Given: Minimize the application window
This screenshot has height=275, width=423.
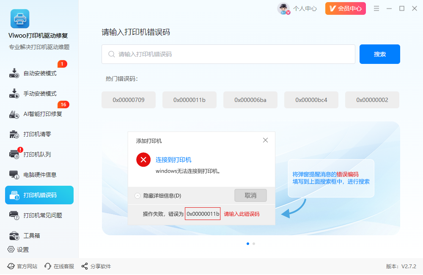Looking at the screenshot, I should [389, 8].
